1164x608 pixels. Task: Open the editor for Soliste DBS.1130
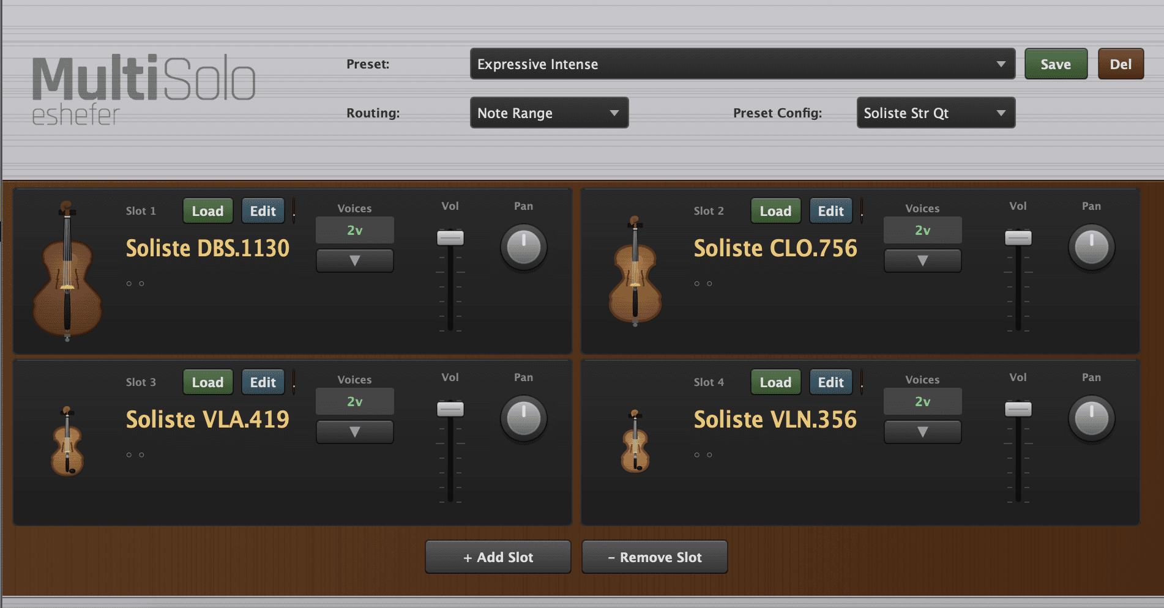263,210
